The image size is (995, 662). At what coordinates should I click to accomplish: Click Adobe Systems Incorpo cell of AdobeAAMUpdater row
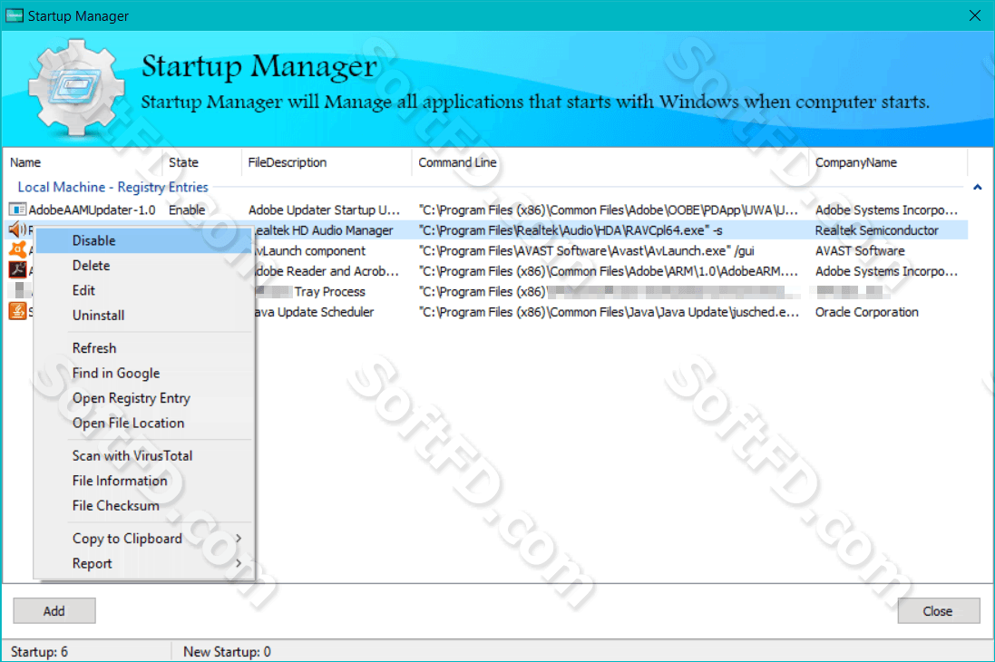click(x=886, y=210)
